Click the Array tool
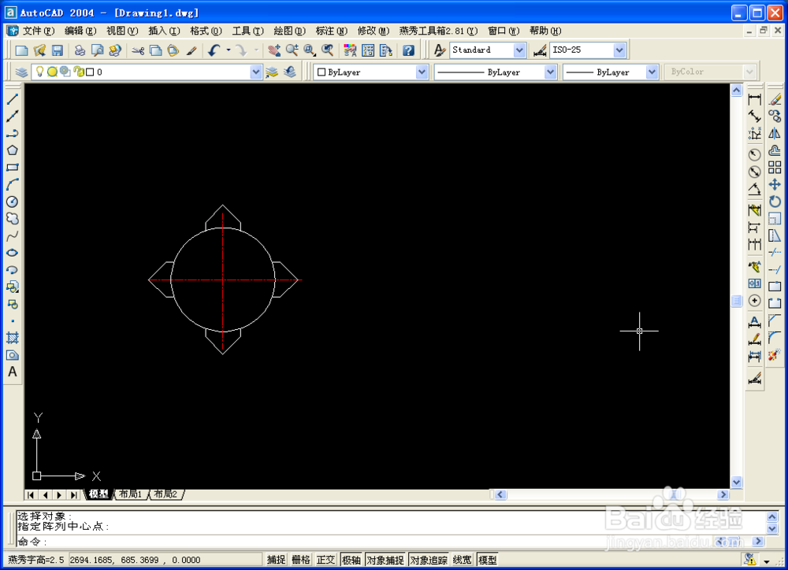Image resolution: width=788 pixels, height=570 pixels. click(775, 167)
